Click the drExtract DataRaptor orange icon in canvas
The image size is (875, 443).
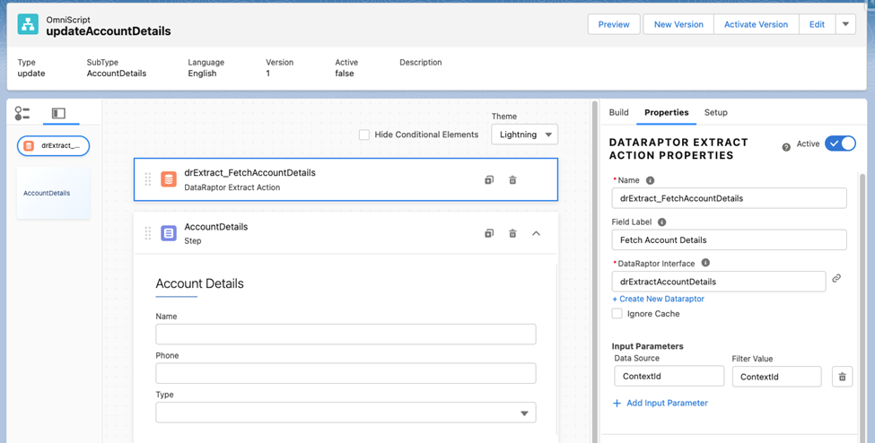169,179
